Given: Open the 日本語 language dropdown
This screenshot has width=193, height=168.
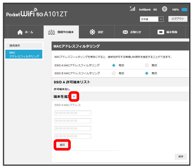Looking at the screenshot, I should point(152,19).
